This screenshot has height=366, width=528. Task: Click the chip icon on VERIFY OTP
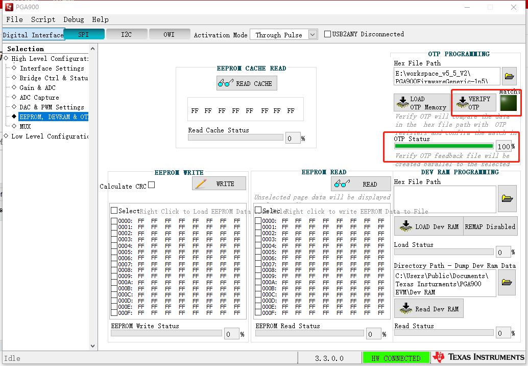(462, 102)
